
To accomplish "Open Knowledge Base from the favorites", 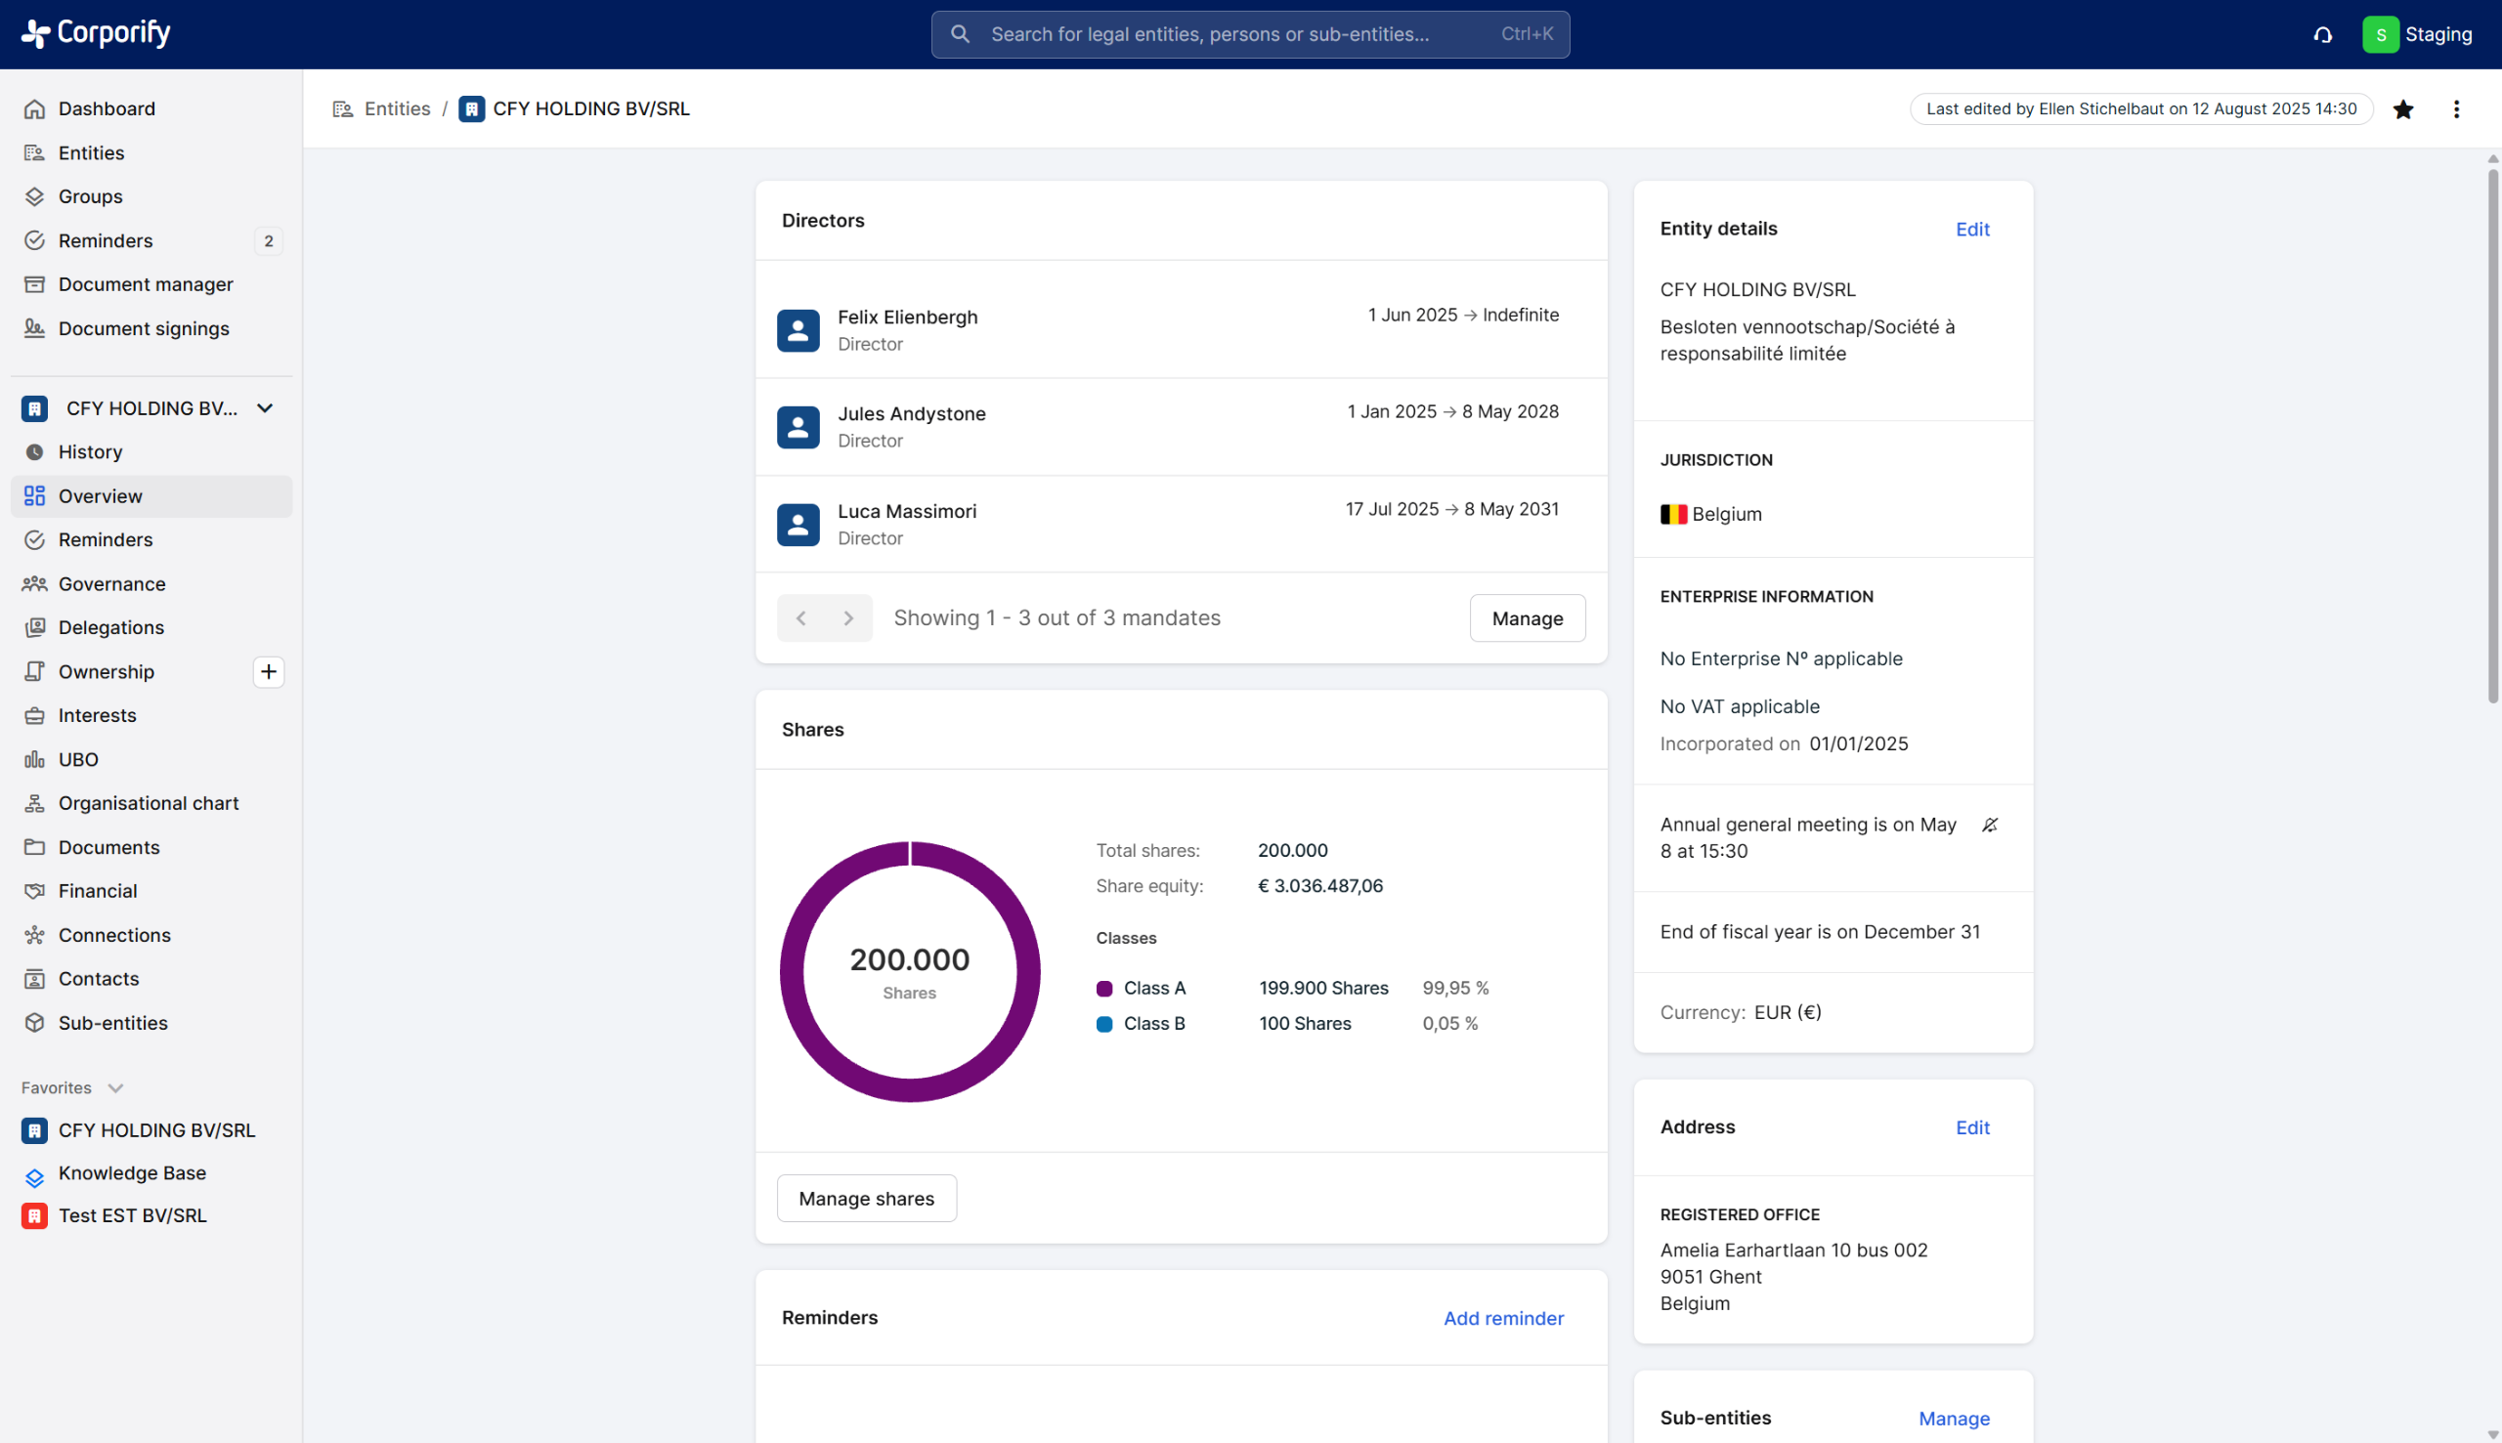I will pyautogui.click(x=132, y=1173).
